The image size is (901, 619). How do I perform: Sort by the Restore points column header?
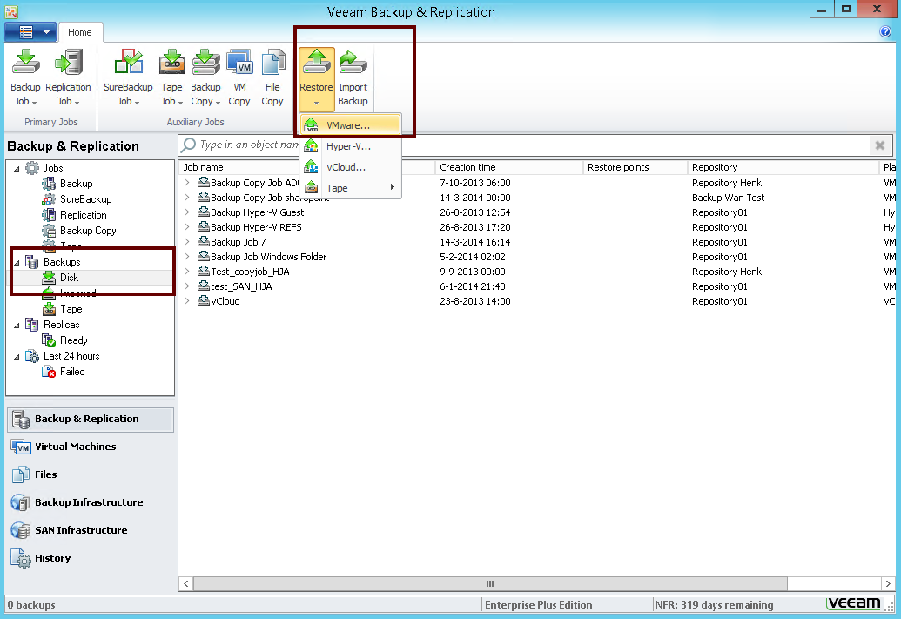point(635,167)
